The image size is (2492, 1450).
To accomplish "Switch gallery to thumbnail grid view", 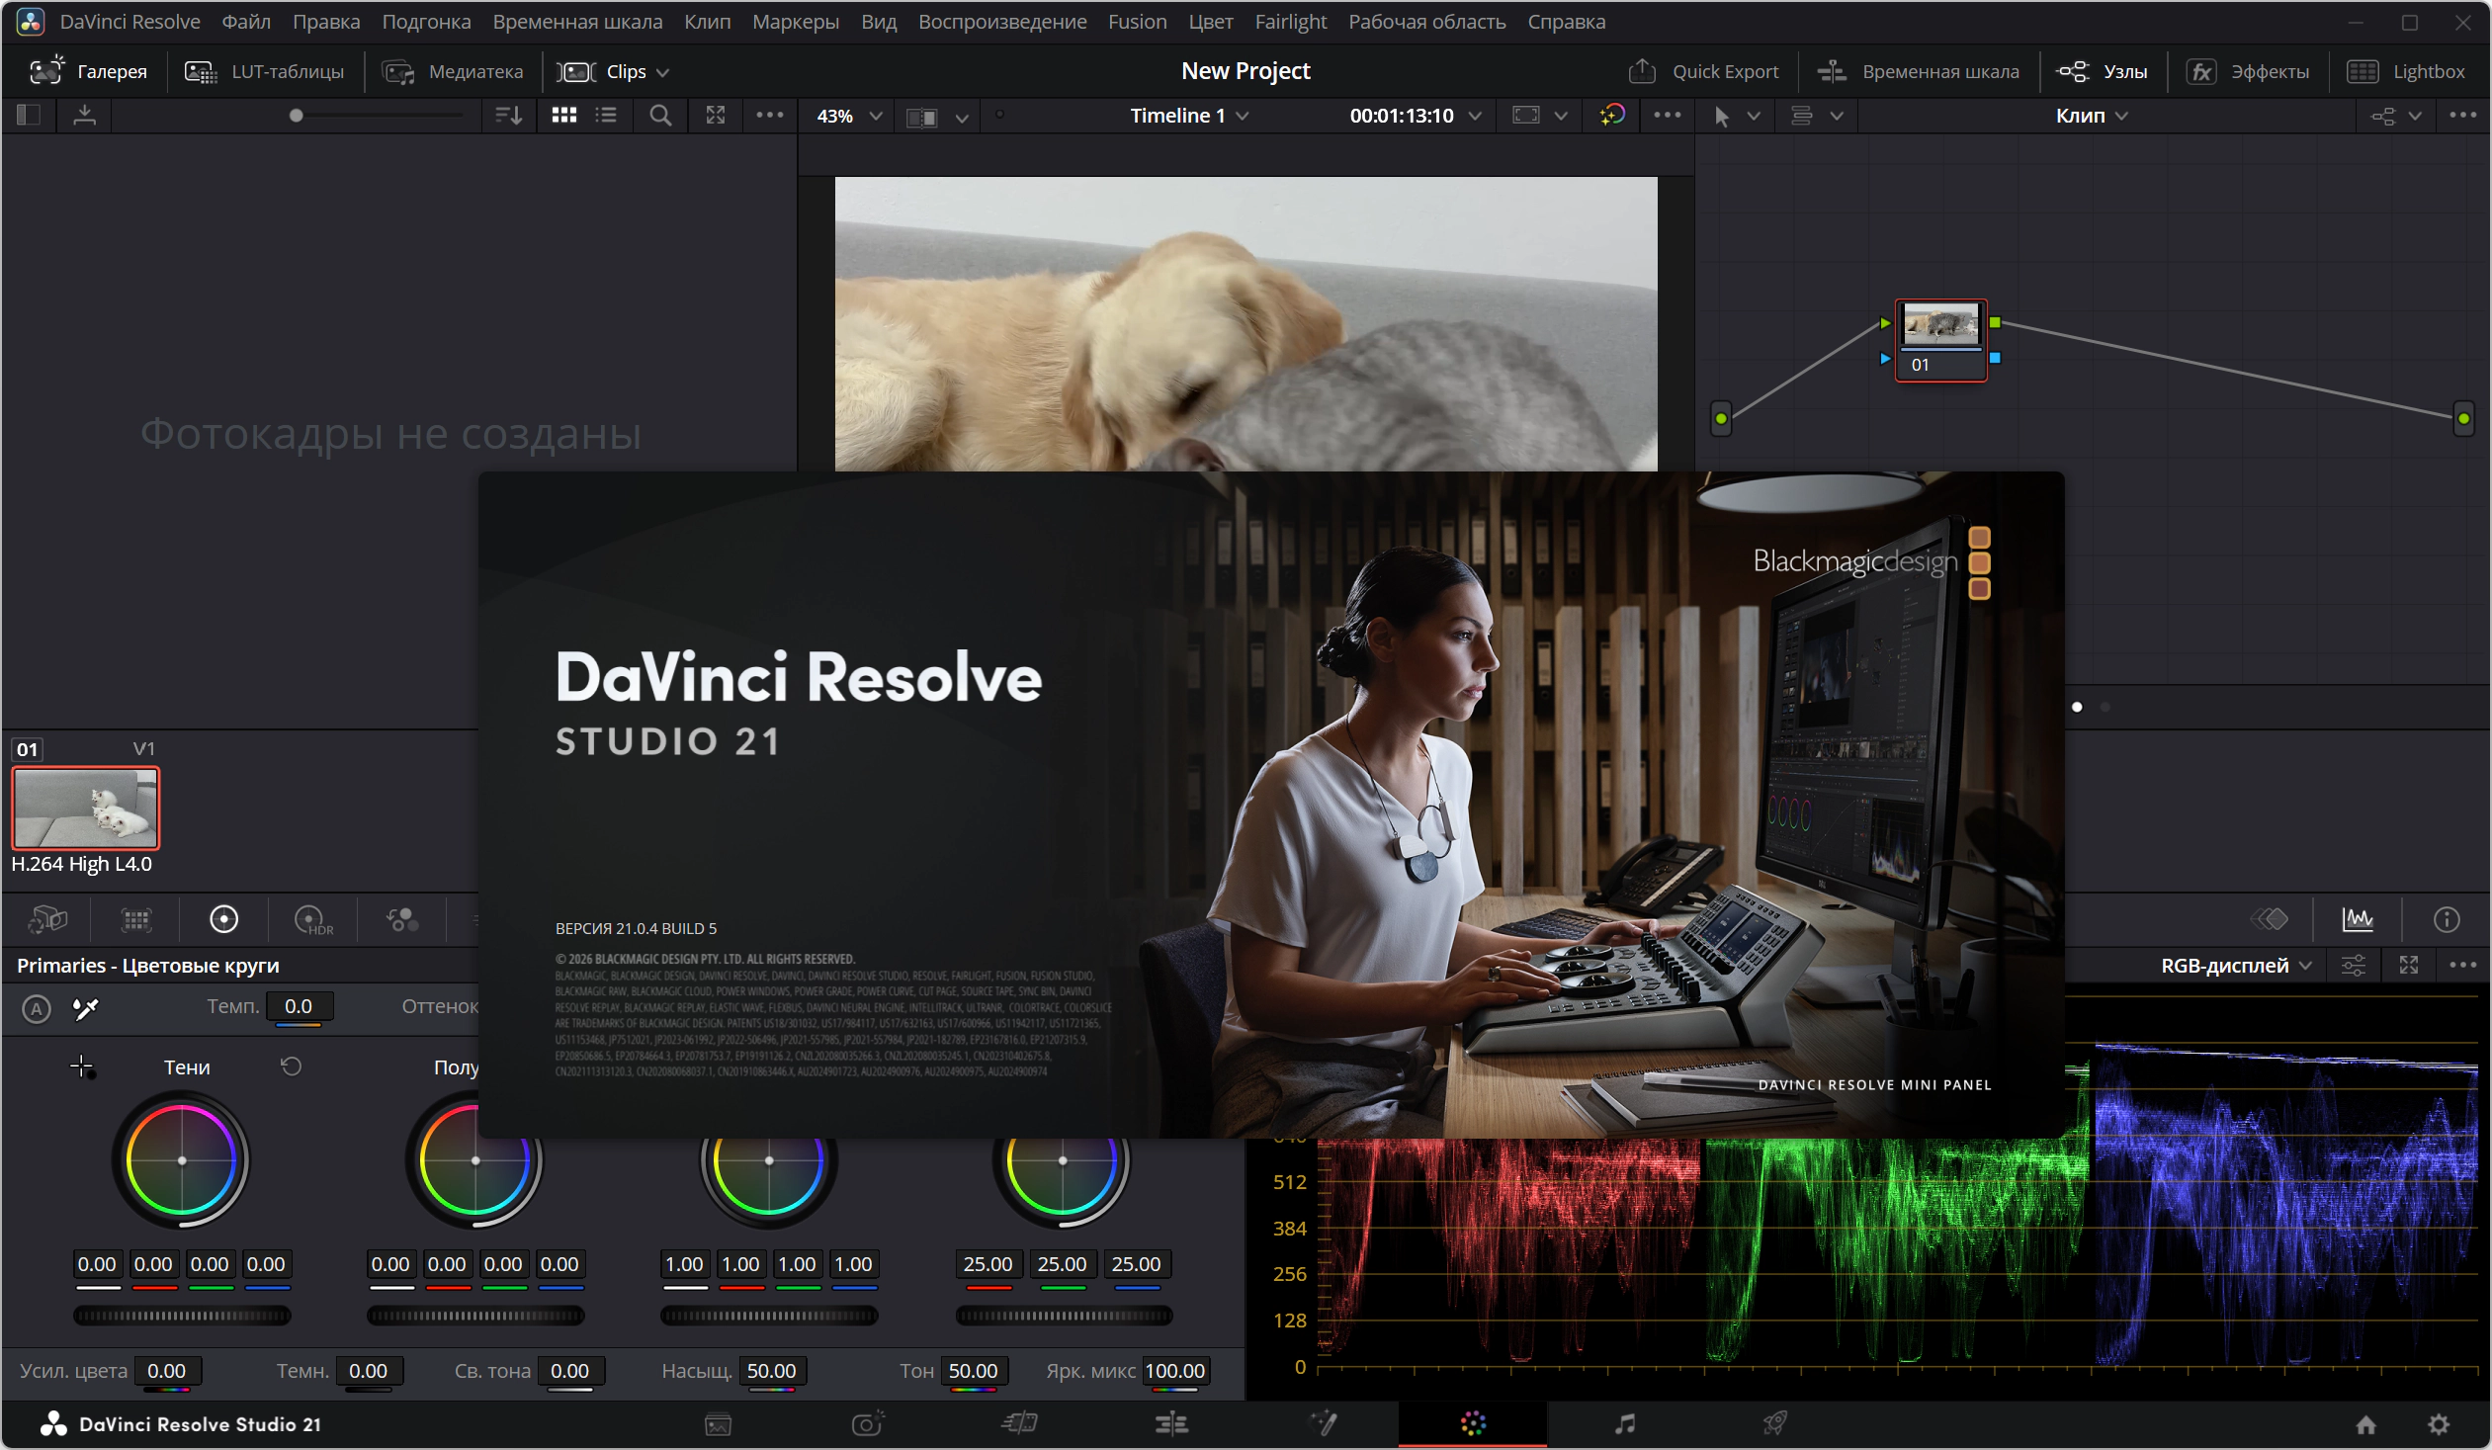I will point(563,116).
